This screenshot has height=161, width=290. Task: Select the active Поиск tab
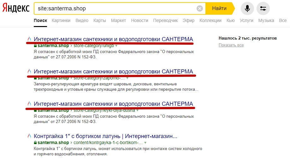click(40, 20)
